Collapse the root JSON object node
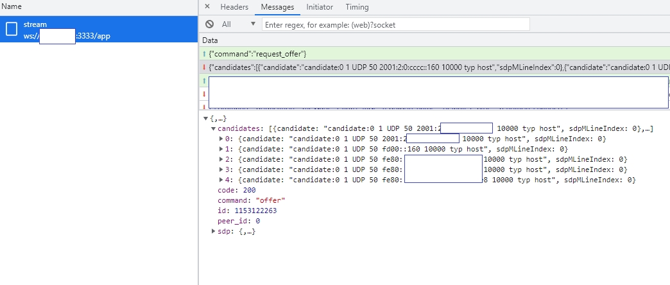This screenshot has height=285, width=670. coord(205,119)
